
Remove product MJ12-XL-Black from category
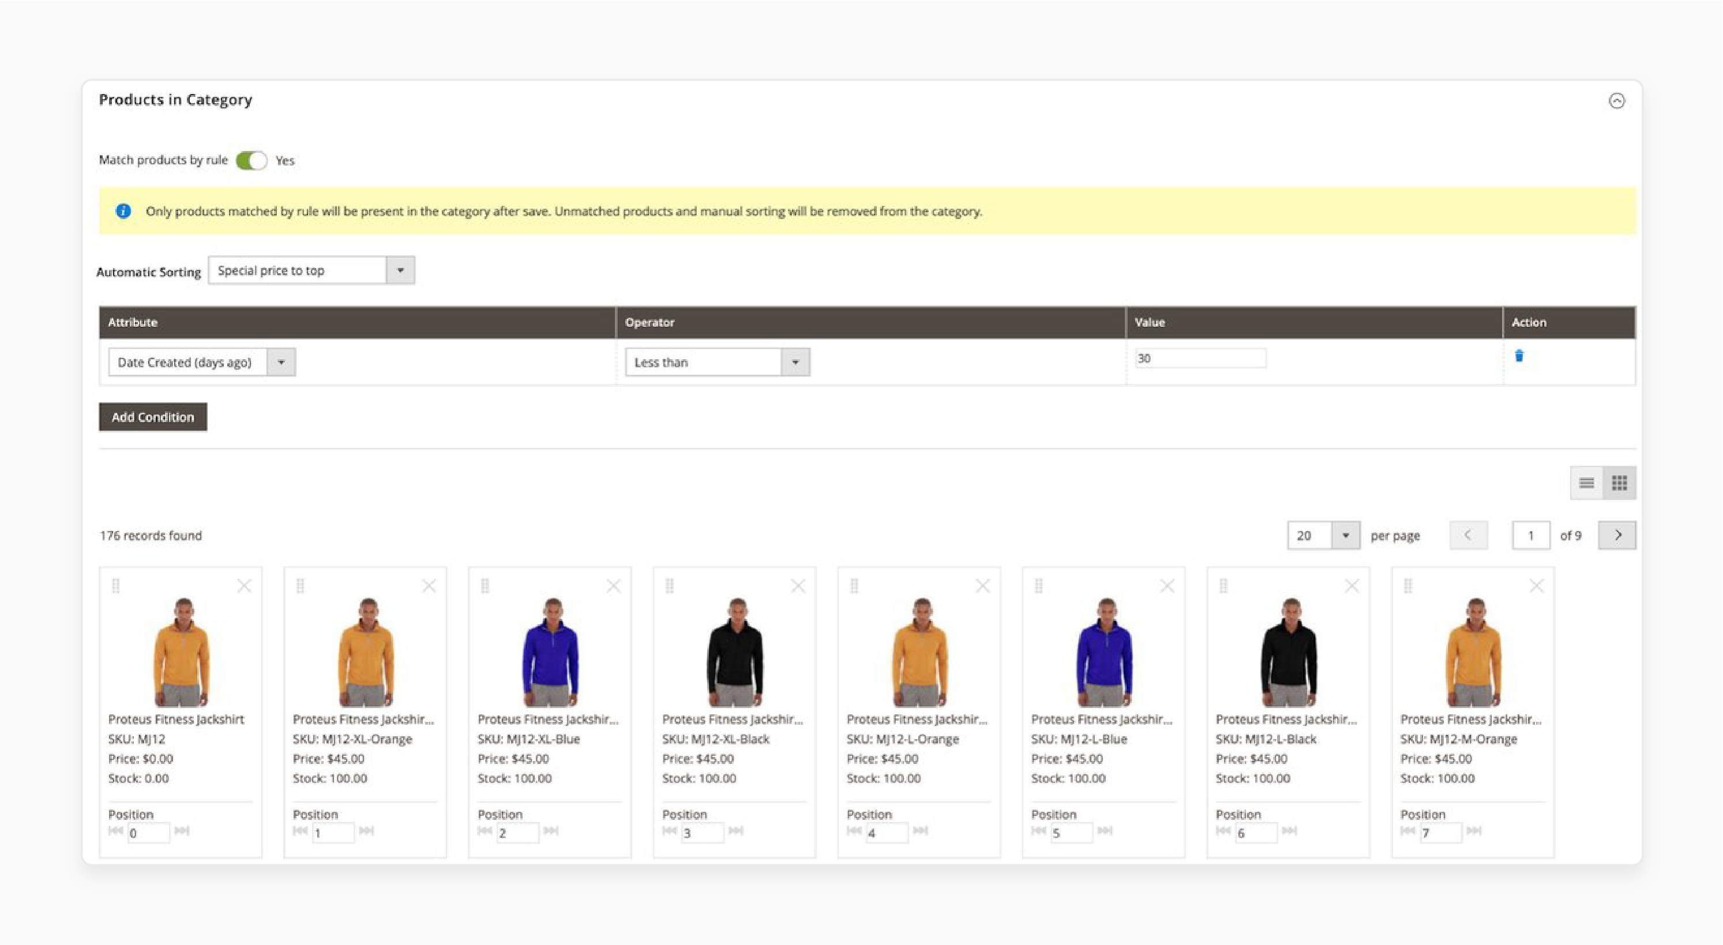798,586
